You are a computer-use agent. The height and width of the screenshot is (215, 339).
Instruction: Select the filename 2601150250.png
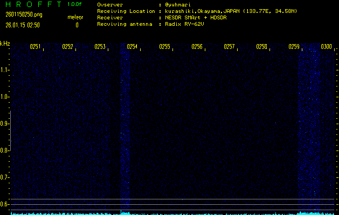(x=24, y=15)
